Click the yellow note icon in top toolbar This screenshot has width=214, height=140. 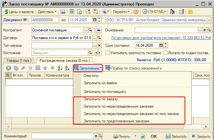tap(190, 12)
